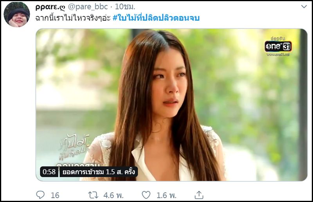Expand the tweet options chevron
The width and height of the screenshot is (313, 202).
[304, 7]
